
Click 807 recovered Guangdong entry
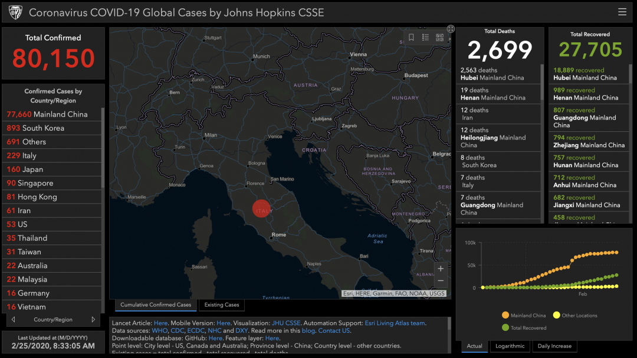pos(589,118)
